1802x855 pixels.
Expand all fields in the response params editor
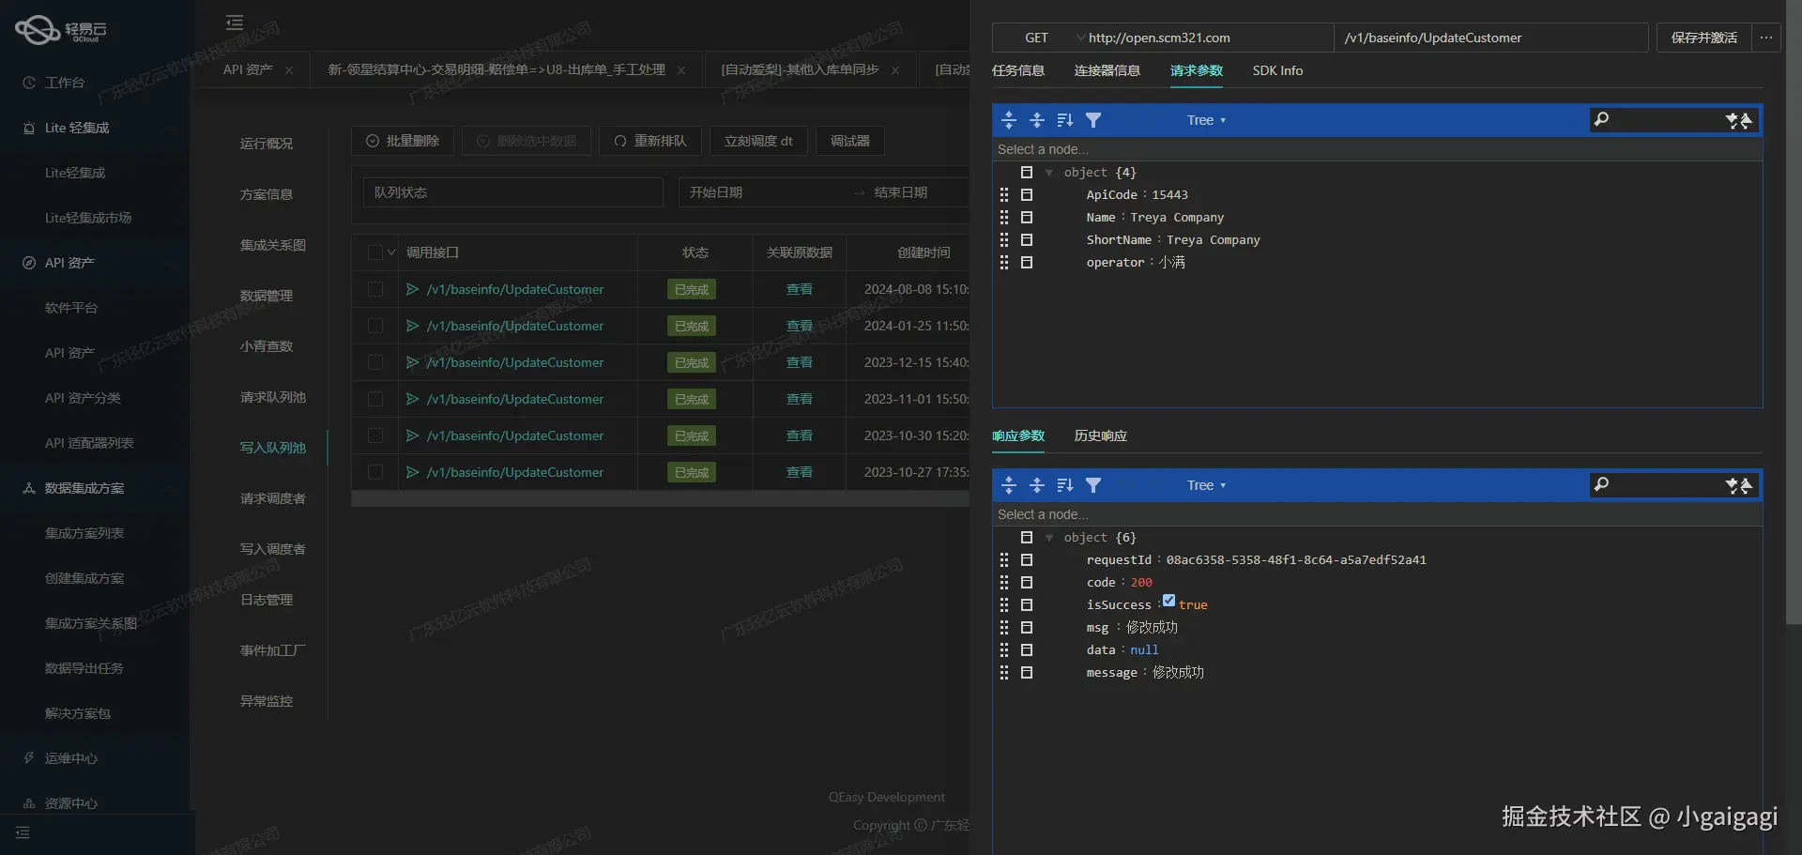click(1009, 485)
